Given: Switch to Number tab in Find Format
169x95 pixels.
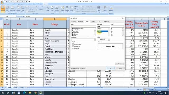Looking at the screenshot, I should point(73,22).
